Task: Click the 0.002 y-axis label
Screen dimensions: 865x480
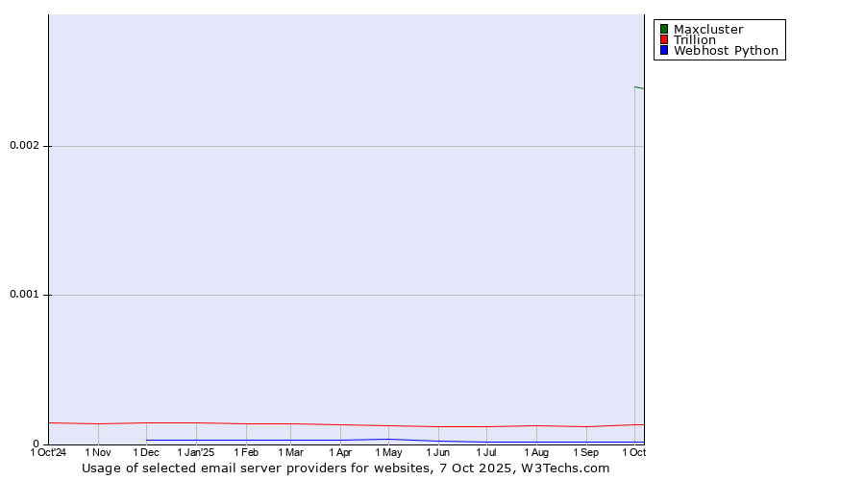Action: pos(23,146)
